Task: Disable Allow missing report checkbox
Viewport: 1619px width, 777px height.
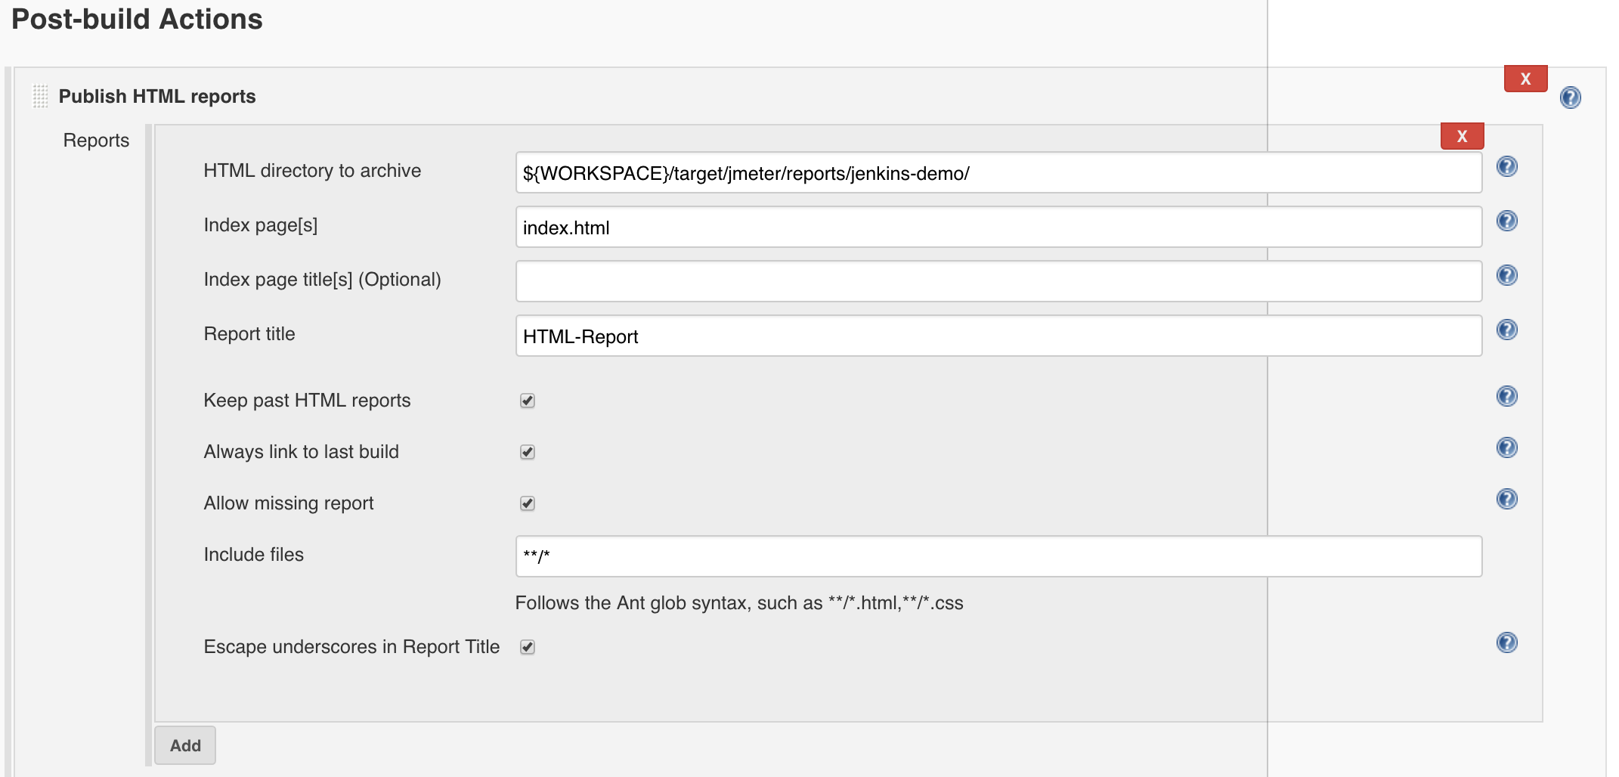Action: tap(528, 503)
